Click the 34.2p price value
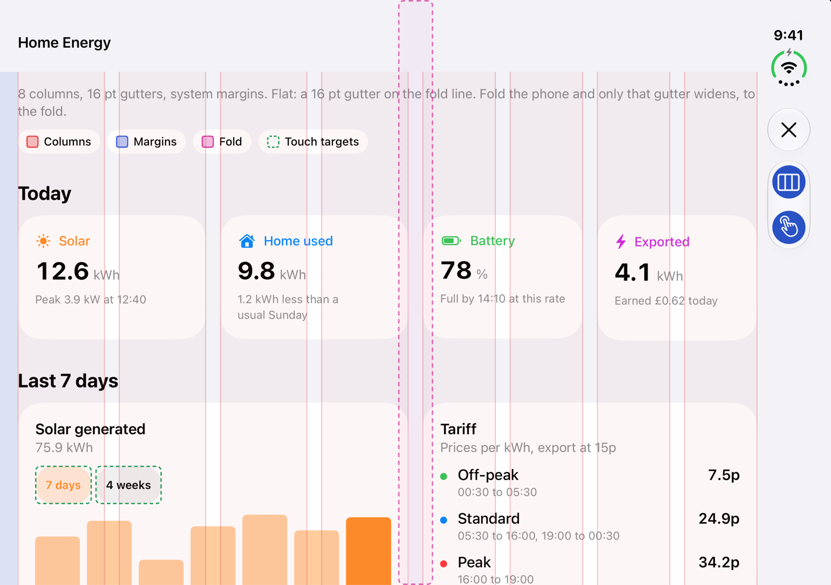 (x=719, y=562)
